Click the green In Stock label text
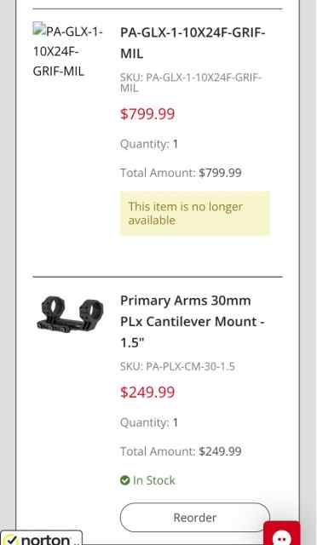Image resolution: width=317 pixels, height=545 pixels. 153,480
